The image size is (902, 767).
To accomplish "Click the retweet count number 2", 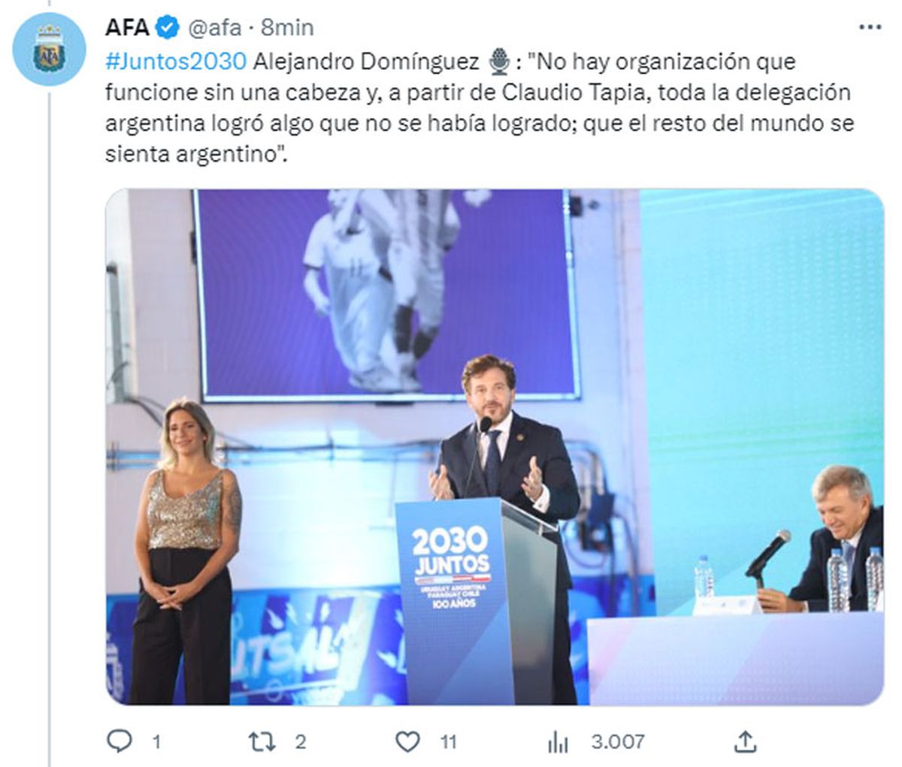I will [x=301, y=742].
